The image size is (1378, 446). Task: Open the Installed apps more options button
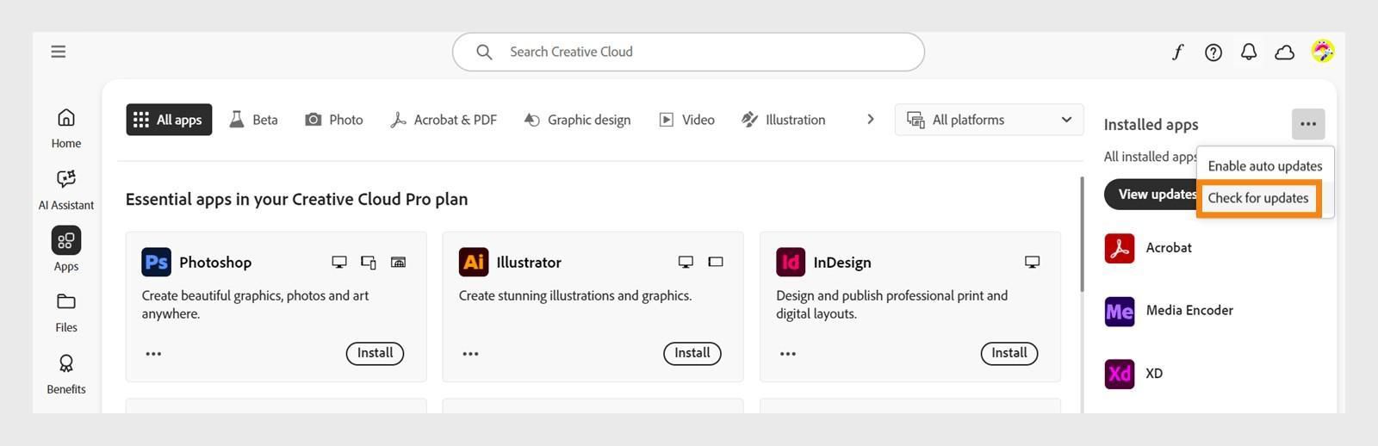pos(1307,124)
